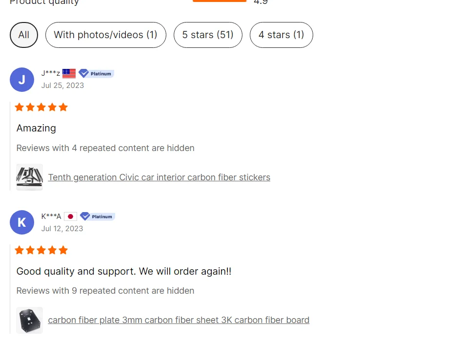
Task: Click the blue J user avatar
Action: 22,80
